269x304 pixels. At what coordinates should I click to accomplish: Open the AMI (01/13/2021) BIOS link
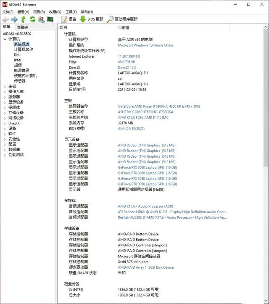point(131,129)
